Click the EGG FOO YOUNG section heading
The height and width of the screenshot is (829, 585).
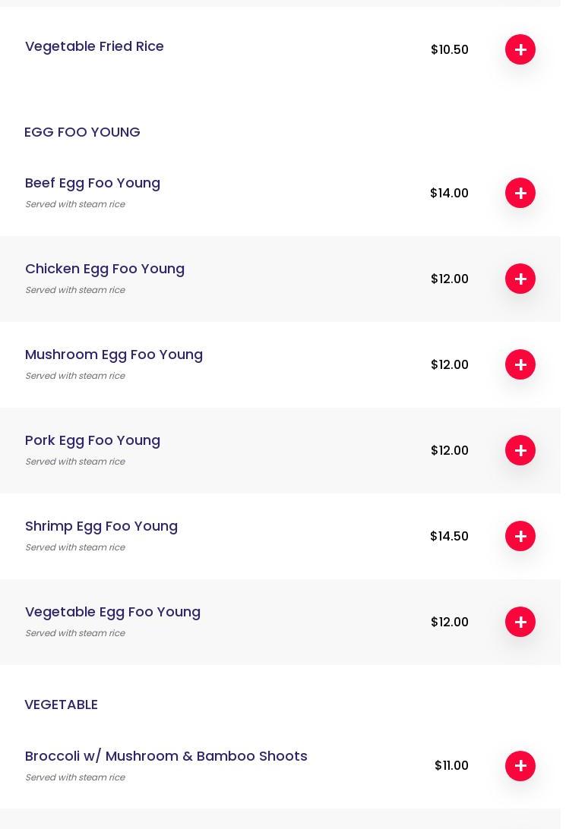(x=82, y=132)
